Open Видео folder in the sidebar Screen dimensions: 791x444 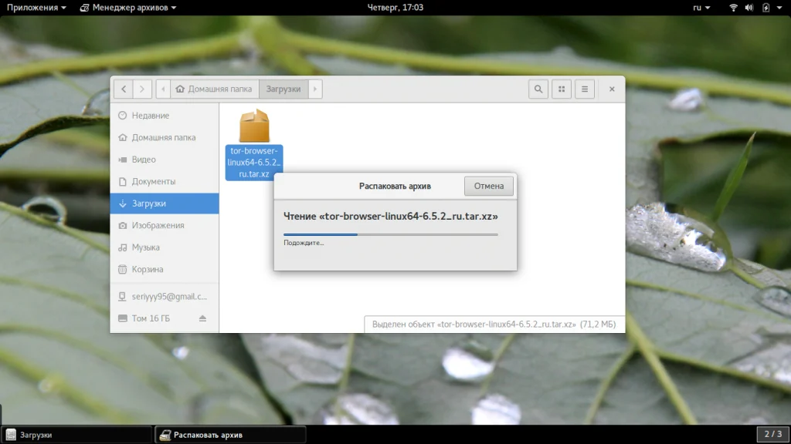165,160
